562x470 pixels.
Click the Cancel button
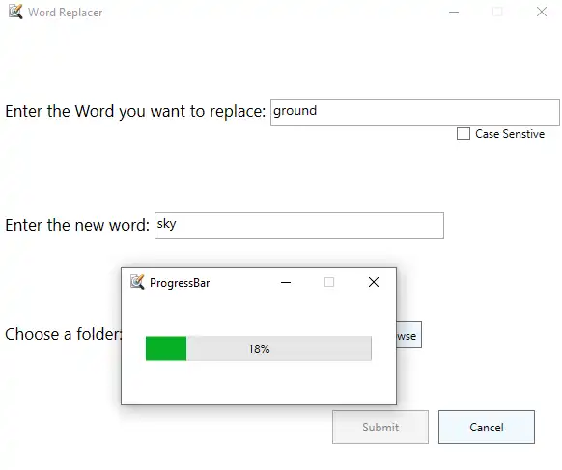pos(487,427)
